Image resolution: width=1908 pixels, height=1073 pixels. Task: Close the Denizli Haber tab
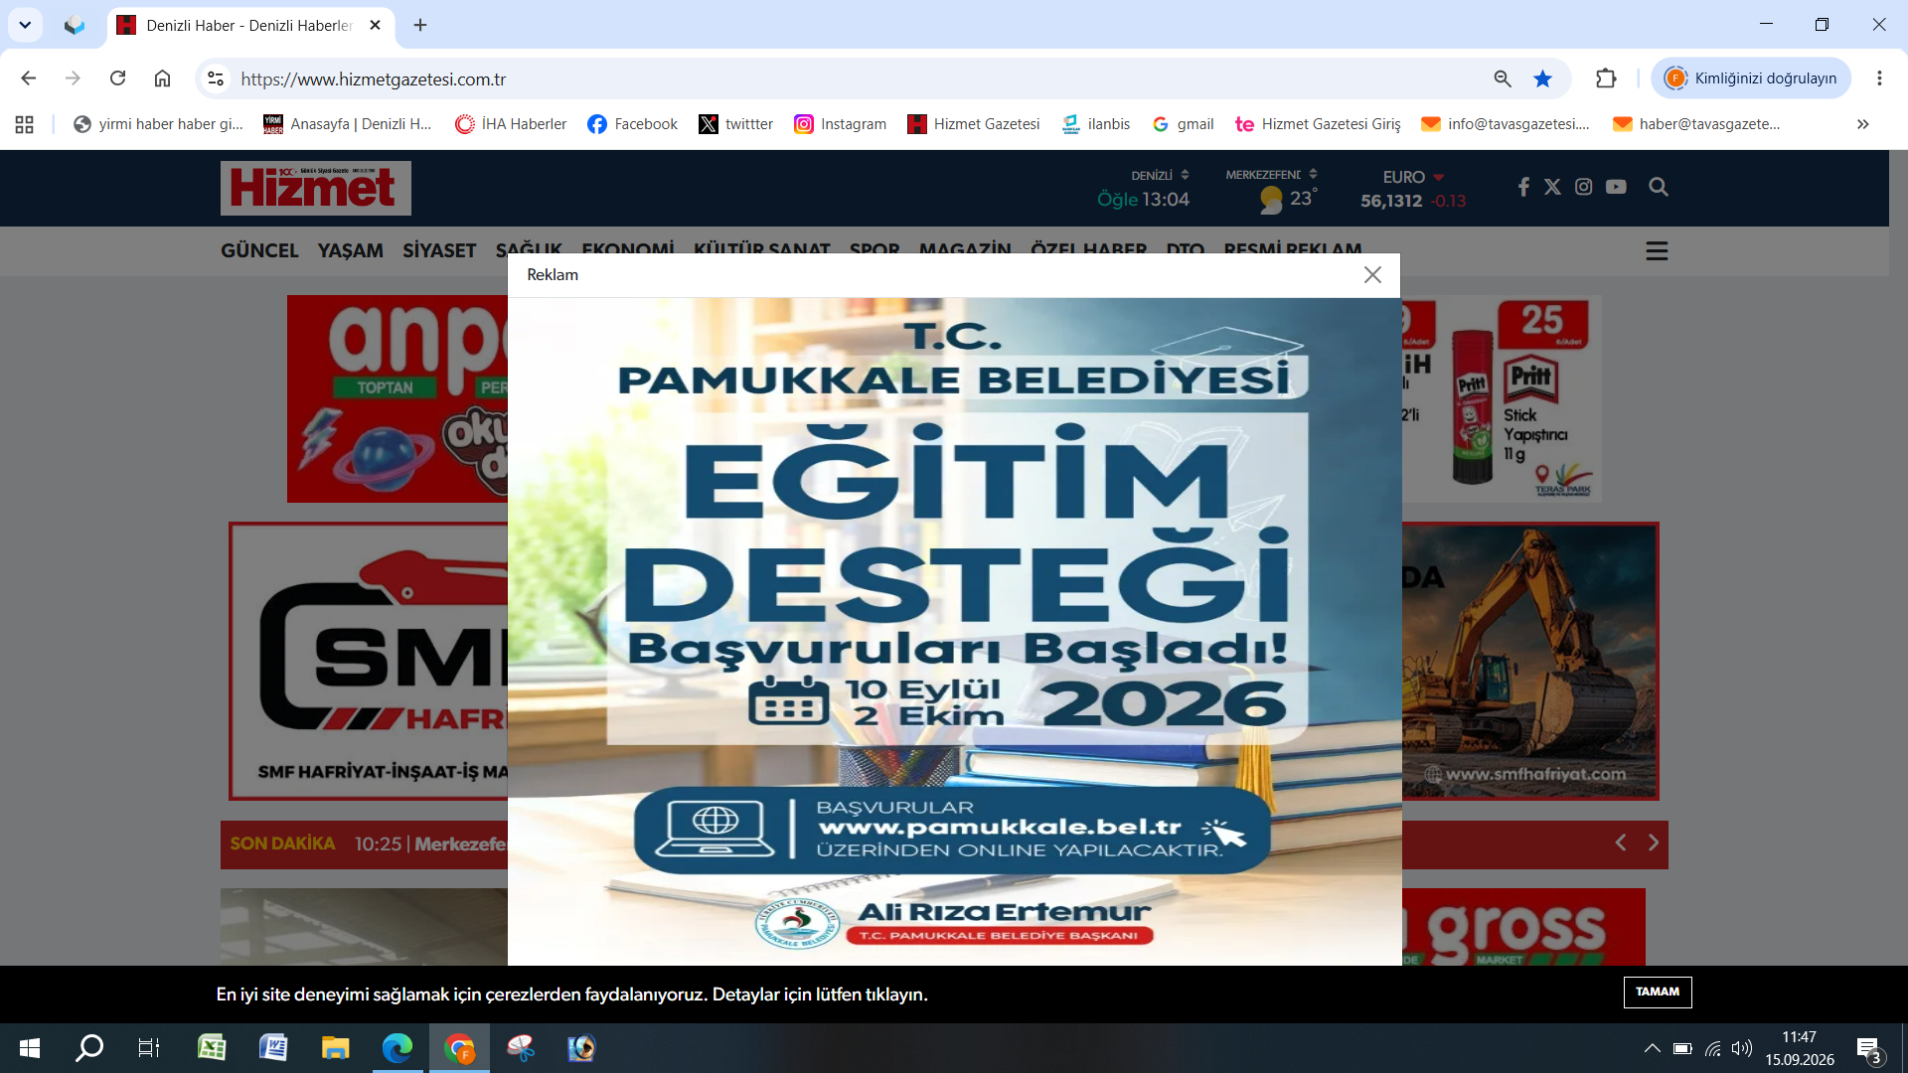point(375,25)
